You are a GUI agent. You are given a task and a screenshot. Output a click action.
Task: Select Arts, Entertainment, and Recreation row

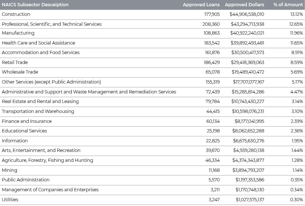click(152, 150)
